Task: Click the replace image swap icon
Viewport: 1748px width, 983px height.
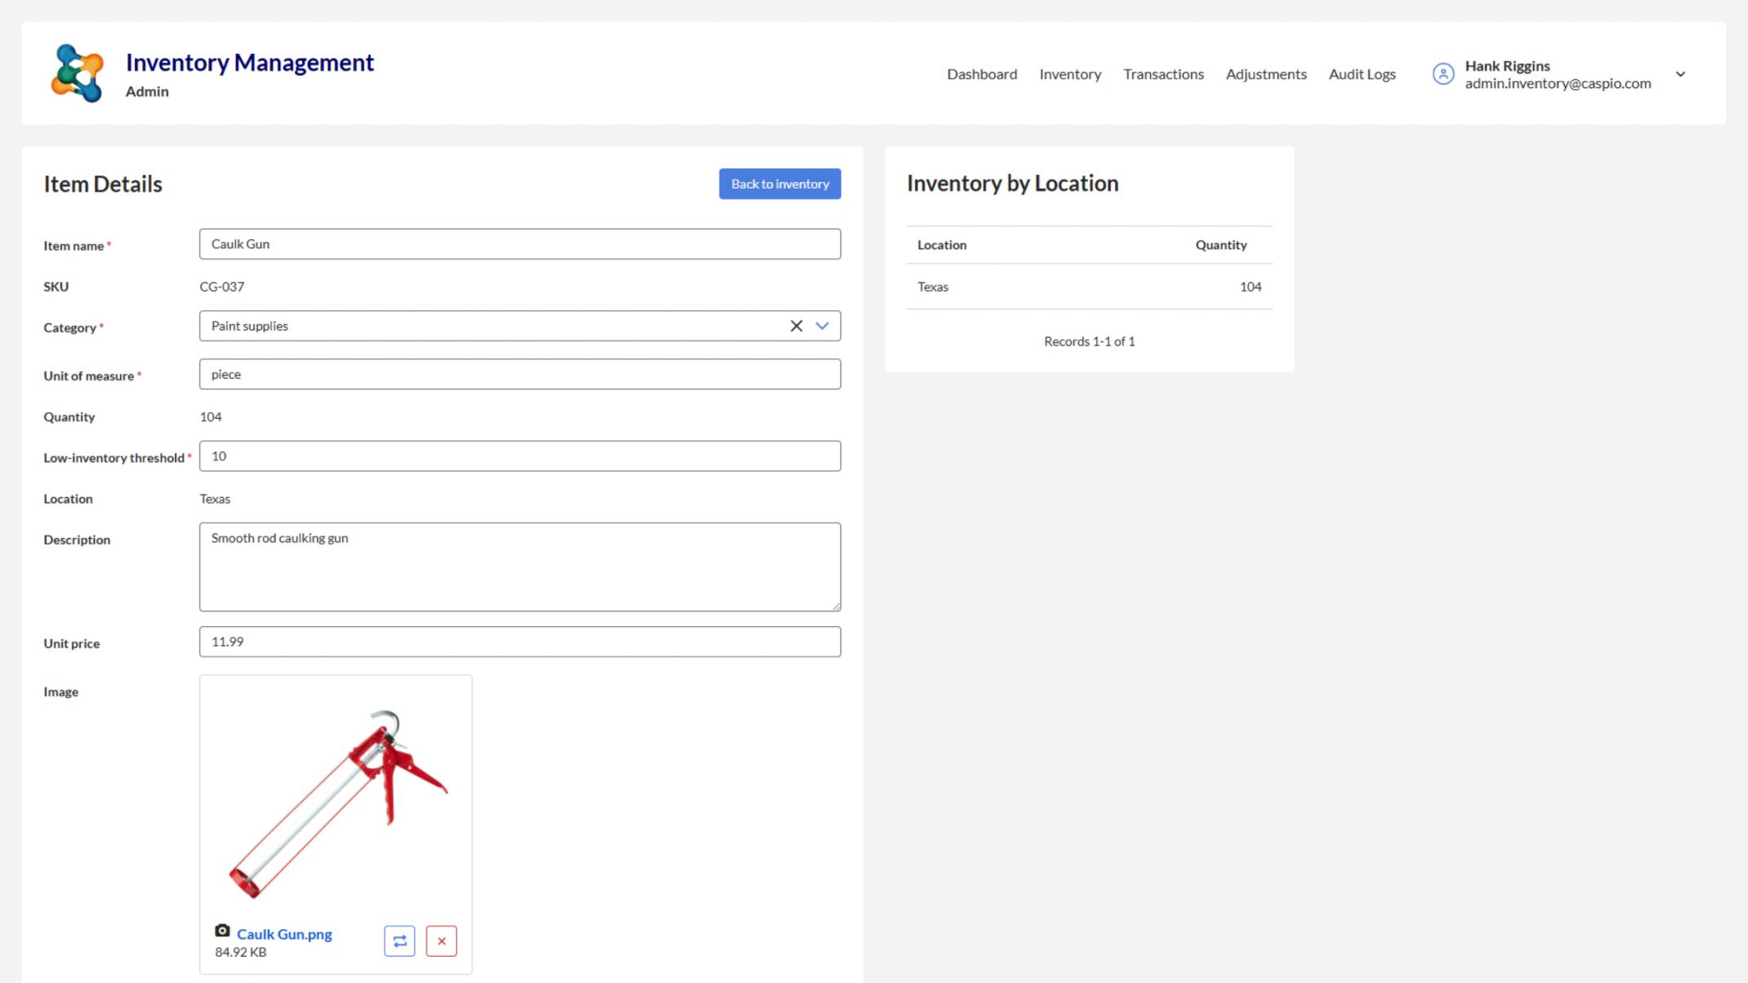Action: pos(399,941)
